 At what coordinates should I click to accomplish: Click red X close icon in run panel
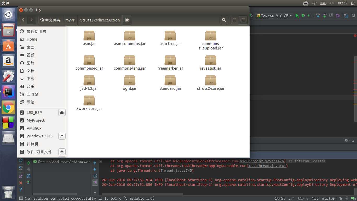pyautogui.click(x=21, y=183)
